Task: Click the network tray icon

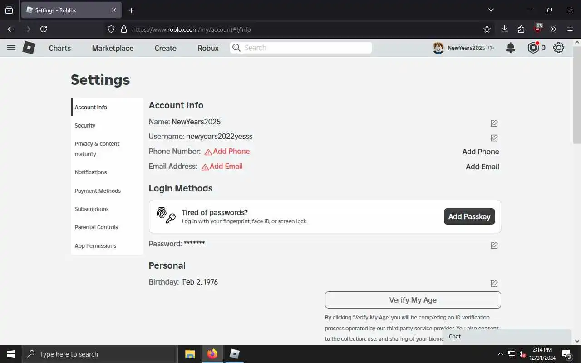Action: tap(512, 354)
